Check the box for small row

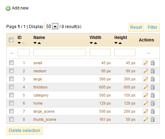click(11, 62)
